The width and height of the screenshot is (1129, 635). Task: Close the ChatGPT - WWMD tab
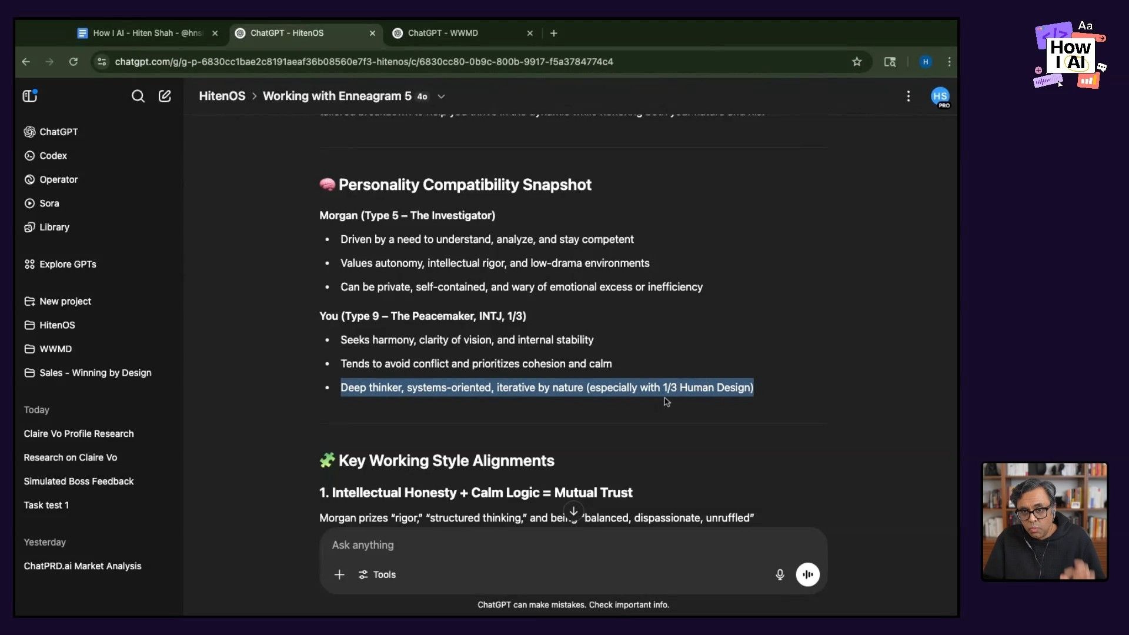click(530, 33)
